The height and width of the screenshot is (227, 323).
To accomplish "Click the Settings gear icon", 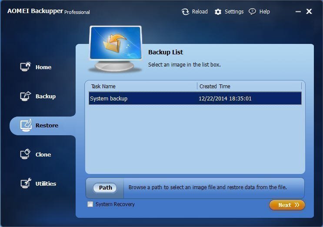I will [218, 12].
